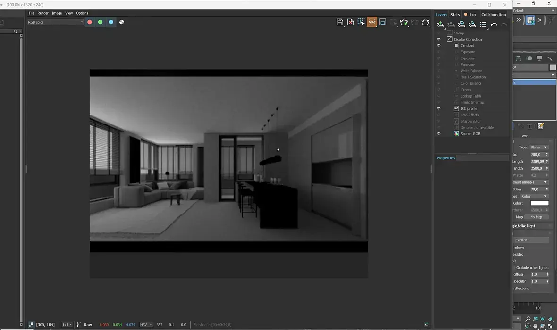Toggle the red channel button
Screen dimensions: 557x330
[90, 22]
